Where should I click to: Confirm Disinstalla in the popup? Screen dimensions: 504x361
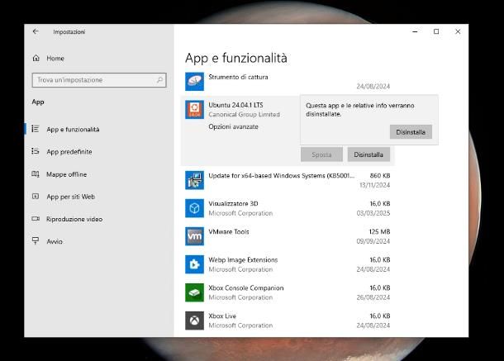[x=411, y=132]
